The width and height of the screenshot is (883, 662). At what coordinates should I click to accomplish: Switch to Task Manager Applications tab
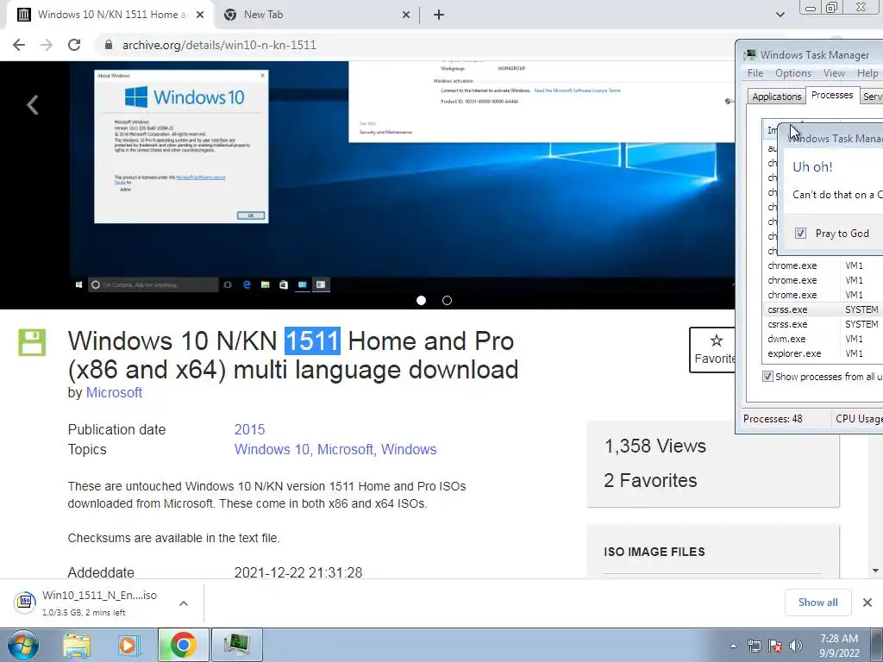(x=777, y=97)
